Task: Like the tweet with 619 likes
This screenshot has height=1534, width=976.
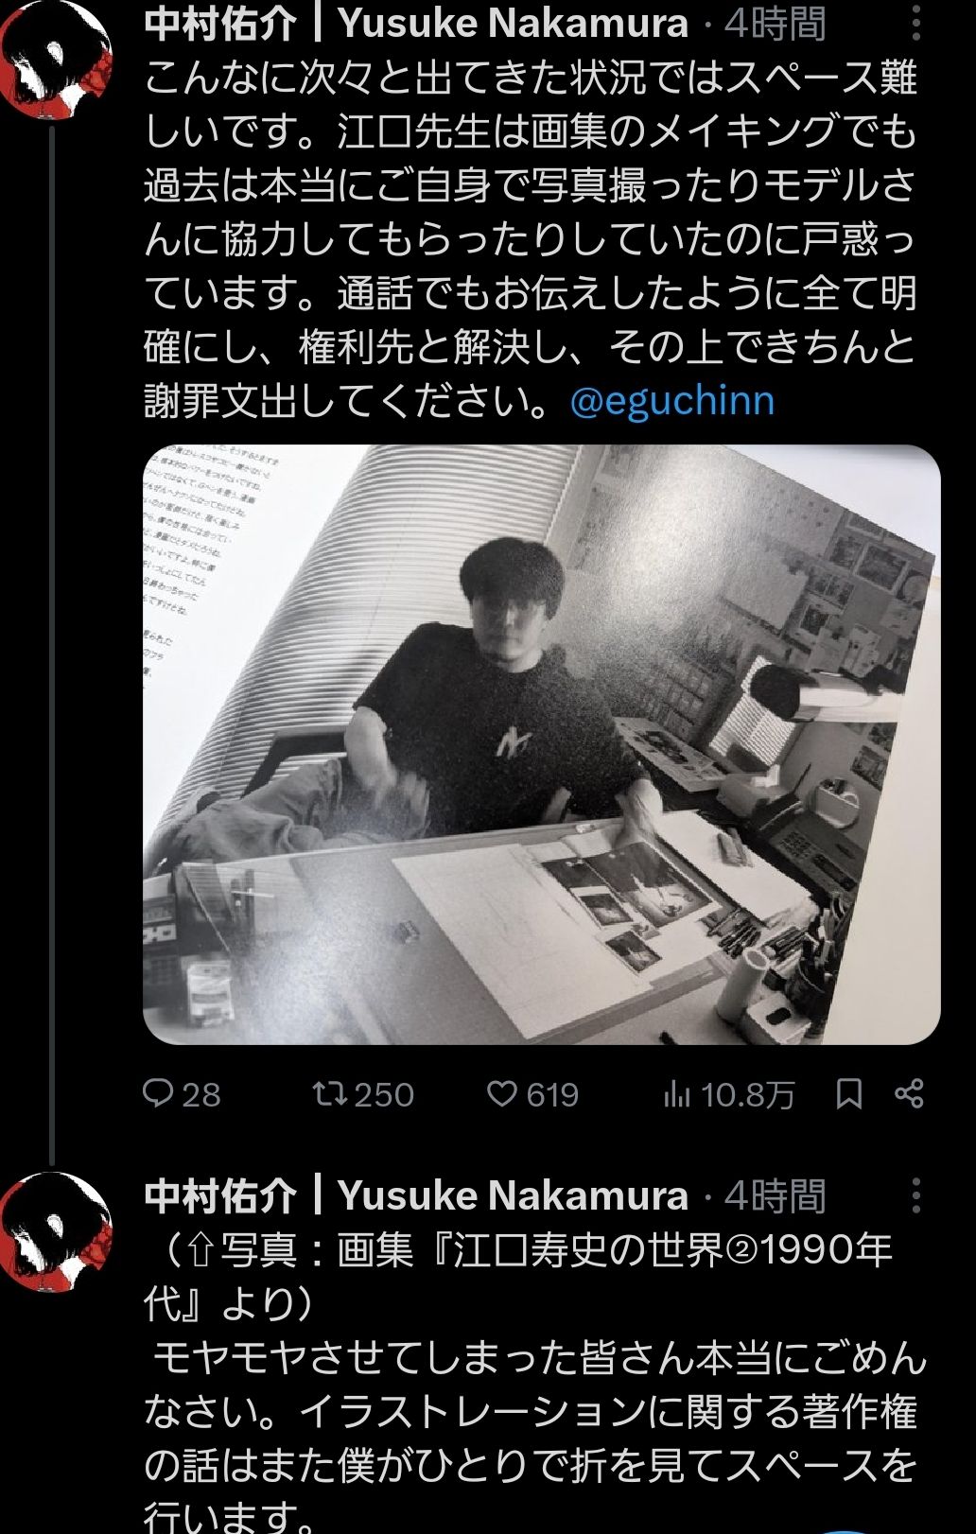Action: [x=501, y=1094]
